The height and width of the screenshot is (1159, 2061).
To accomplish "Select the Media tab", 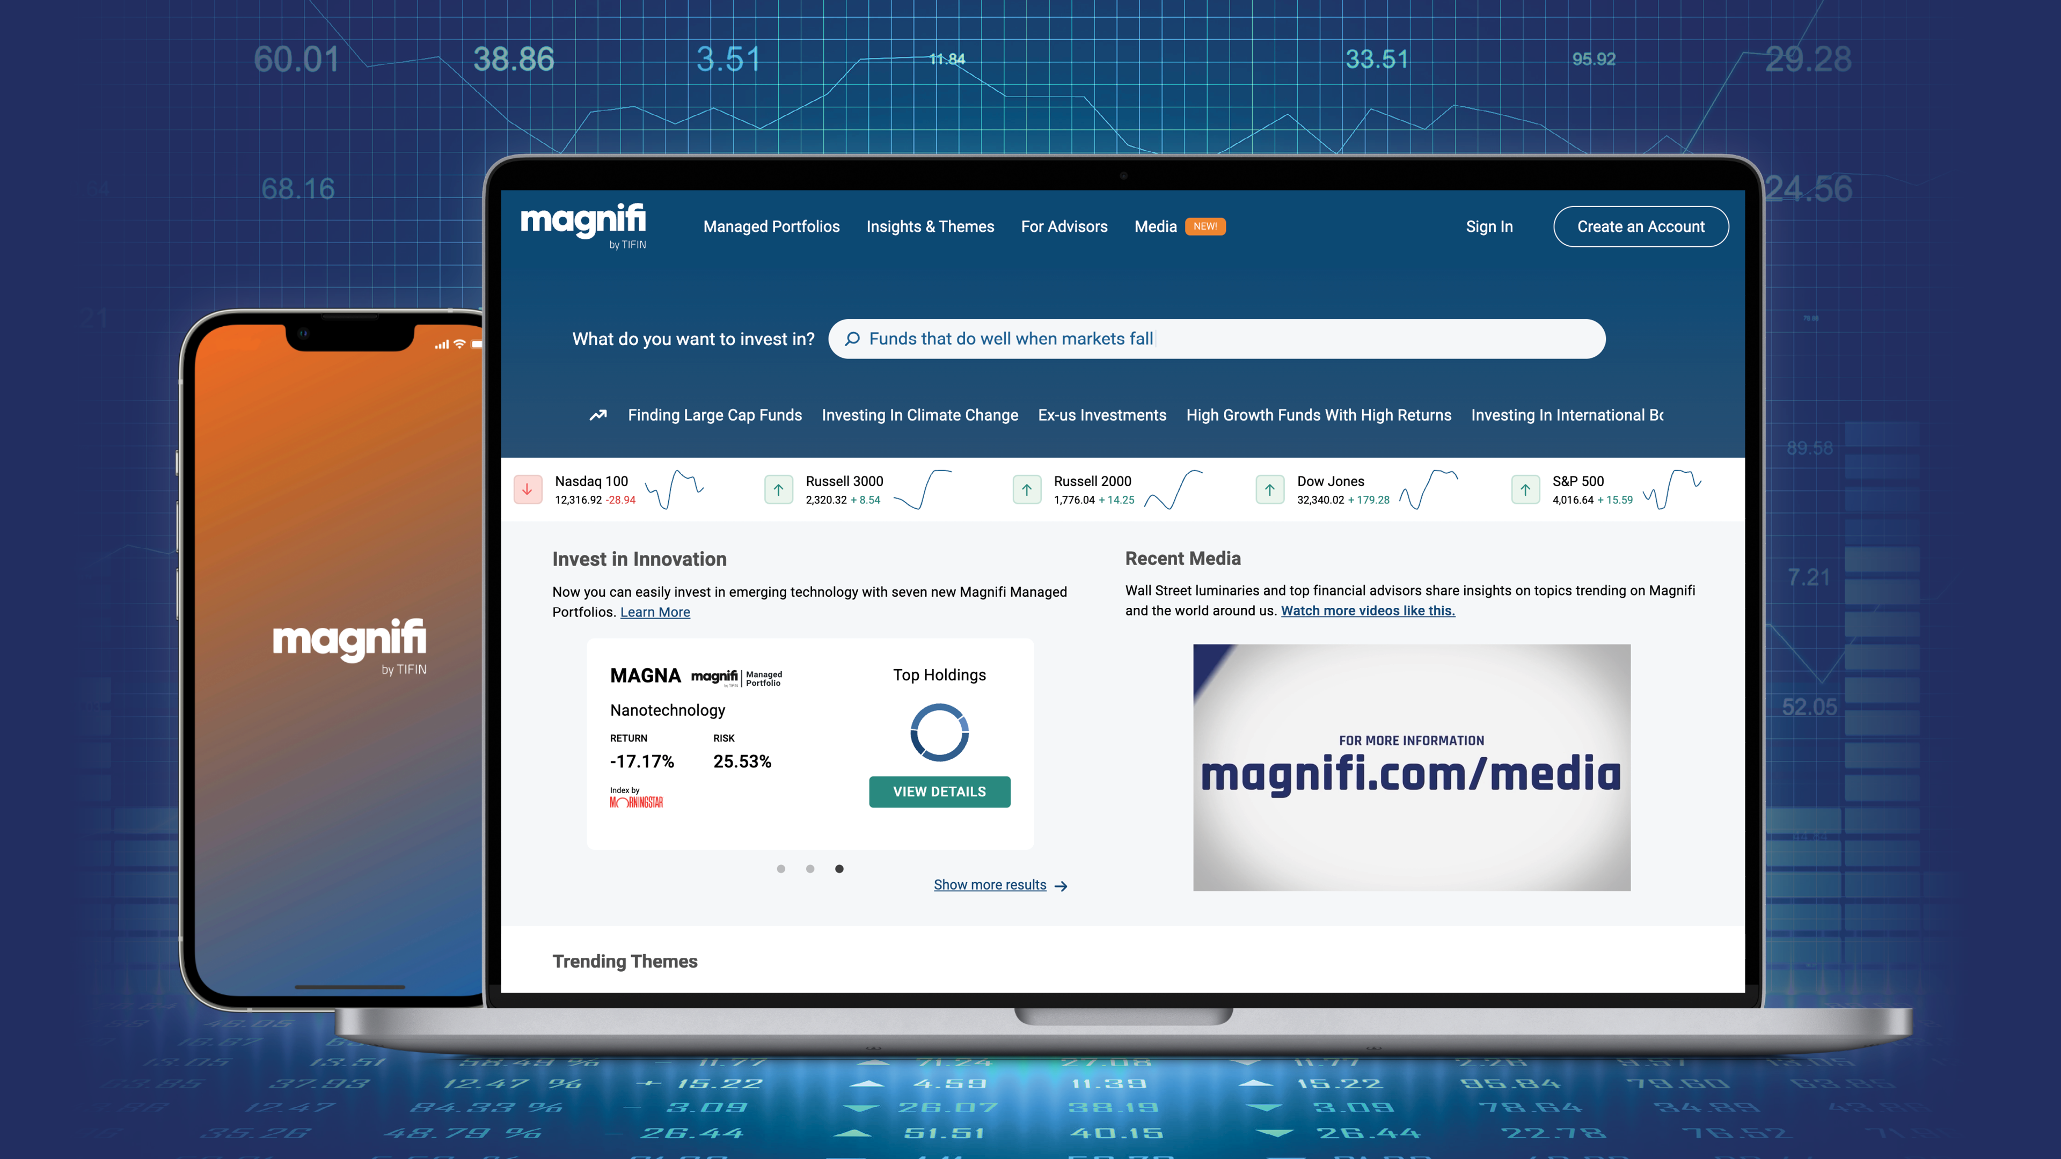I will (x=1155, y=226).
